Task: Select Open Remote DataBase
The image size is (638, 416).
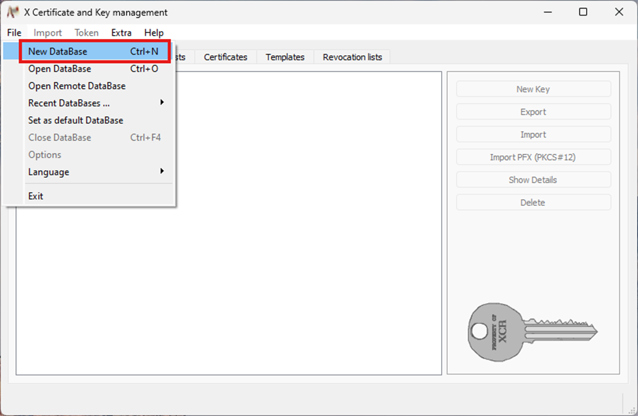Action: [x=77, y=86]
